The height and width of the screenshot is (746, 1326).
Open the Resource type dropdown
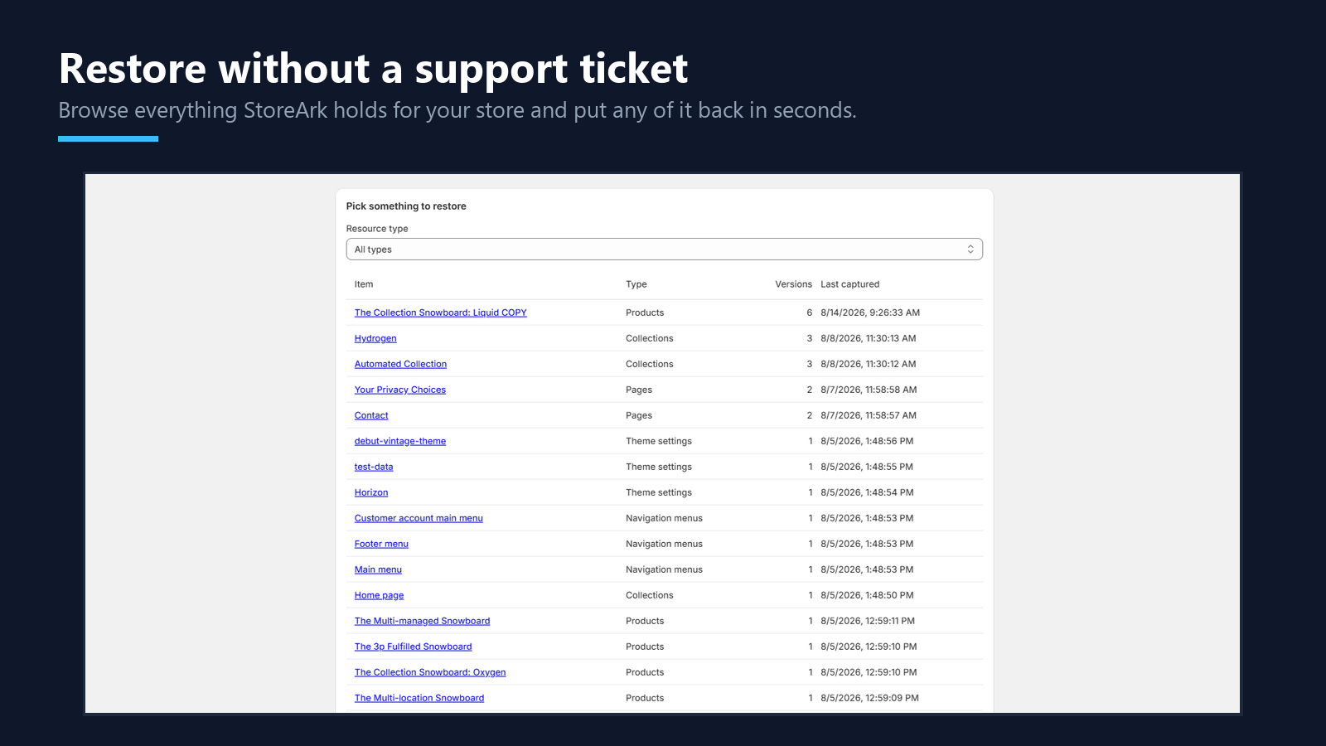pyautogui.click(x=664, y=249)
